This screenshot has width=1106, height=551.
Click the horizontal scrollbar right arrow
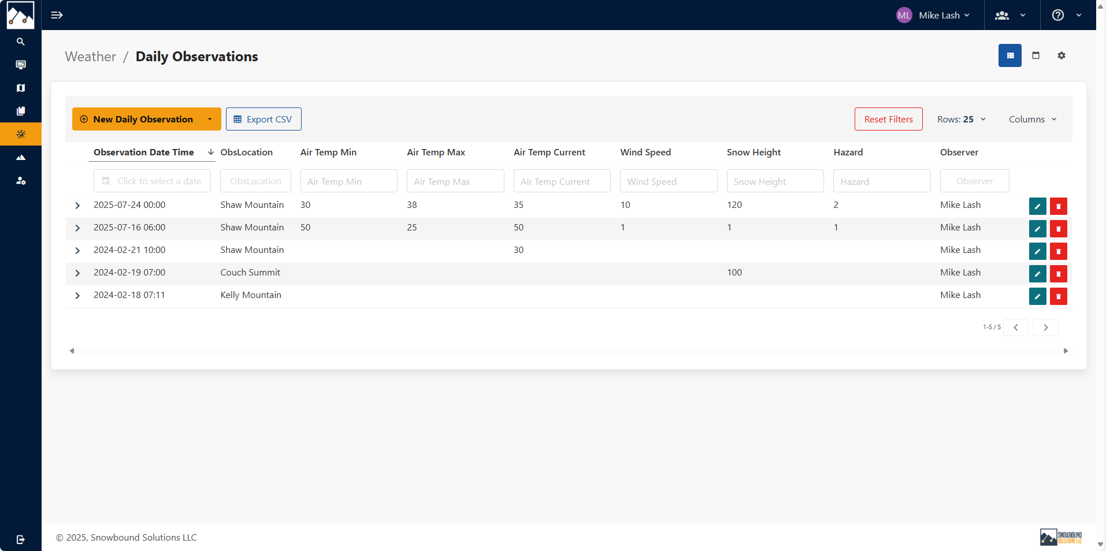[1066, 351]
